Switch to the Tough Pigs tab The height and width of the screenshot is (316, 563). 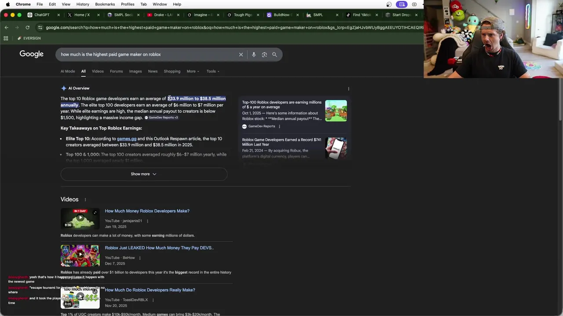coord(243,15)
